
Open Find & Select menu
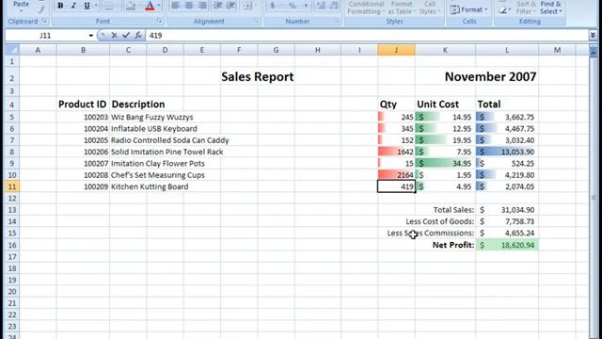550,8
